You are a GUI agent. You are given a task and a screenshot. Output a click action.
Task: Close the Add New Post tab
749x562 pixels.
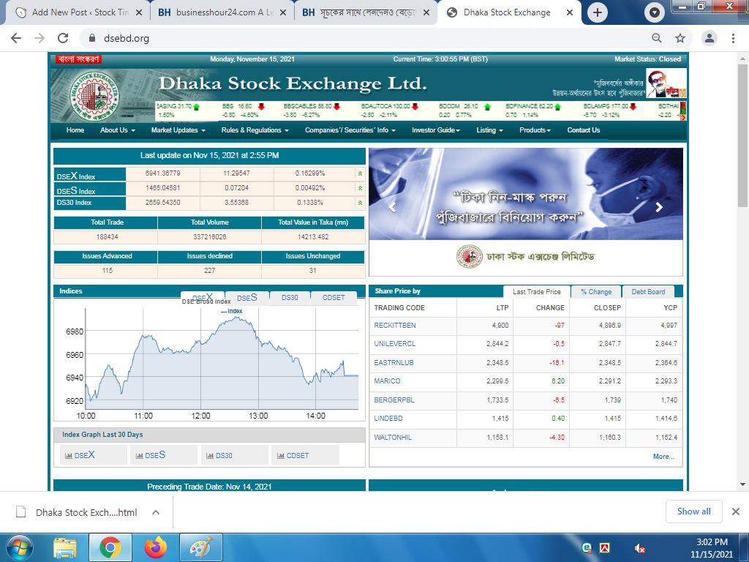tap(139, 13)
